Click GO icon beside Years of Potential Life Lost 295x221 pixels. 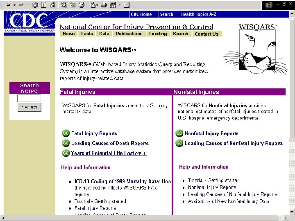[66, 153]
